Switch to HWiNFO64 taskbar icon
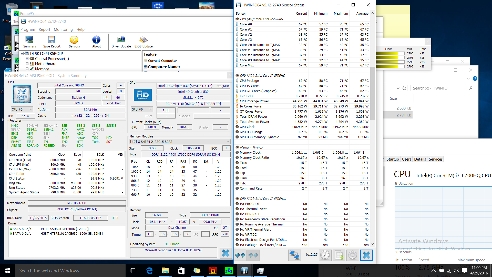Image resolution: width=492 pixels, height=277 pixels. point(244,271)
